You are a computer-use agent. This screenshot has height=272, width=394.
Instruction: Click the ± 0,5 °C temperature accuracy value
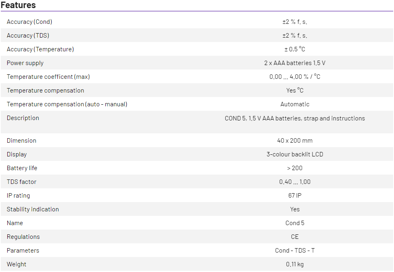(295, 49)
